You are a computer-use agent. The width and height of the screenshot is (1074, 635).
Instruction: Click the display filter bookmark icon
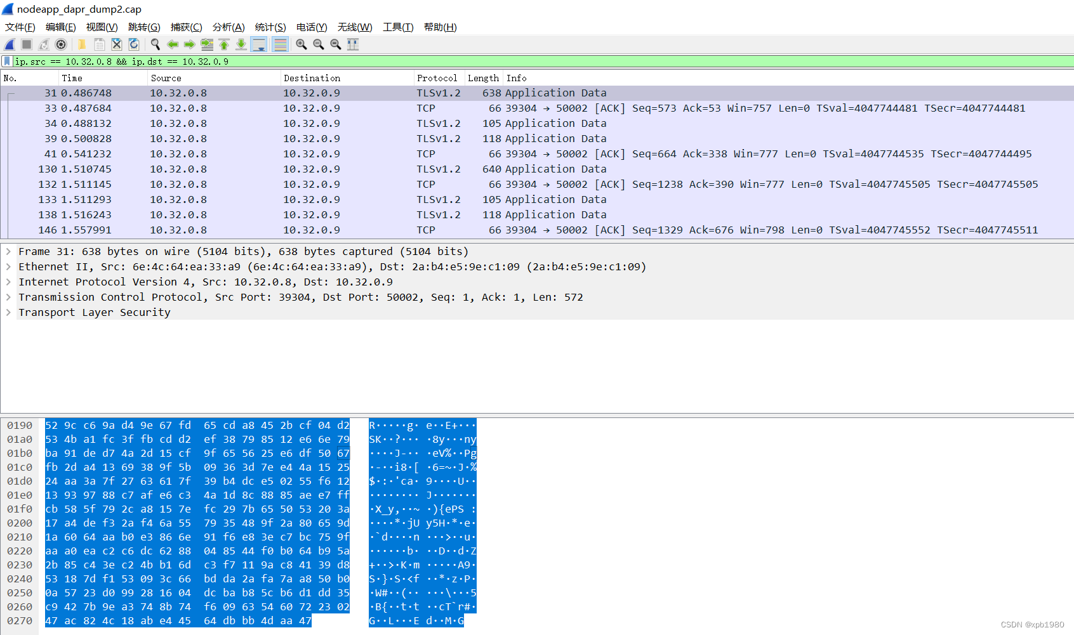7,62
